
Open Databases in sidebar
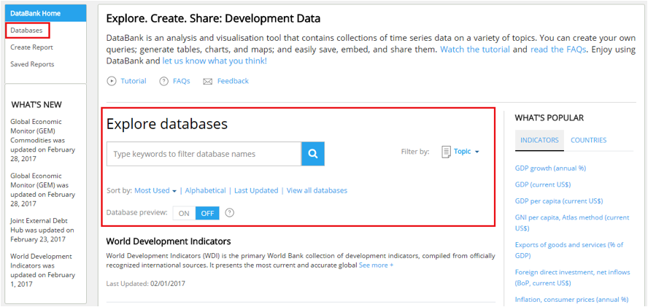pos(26,30)
